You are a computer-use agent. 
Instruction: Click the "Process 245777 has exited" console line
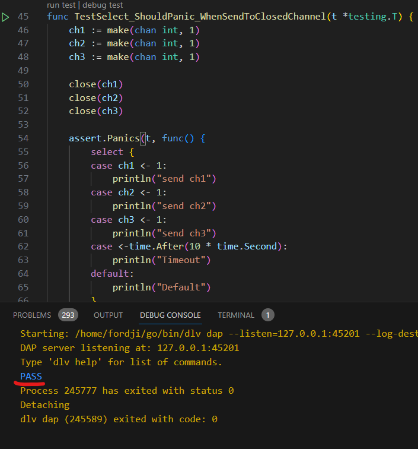pyautogui.click(x=127, y=391)
